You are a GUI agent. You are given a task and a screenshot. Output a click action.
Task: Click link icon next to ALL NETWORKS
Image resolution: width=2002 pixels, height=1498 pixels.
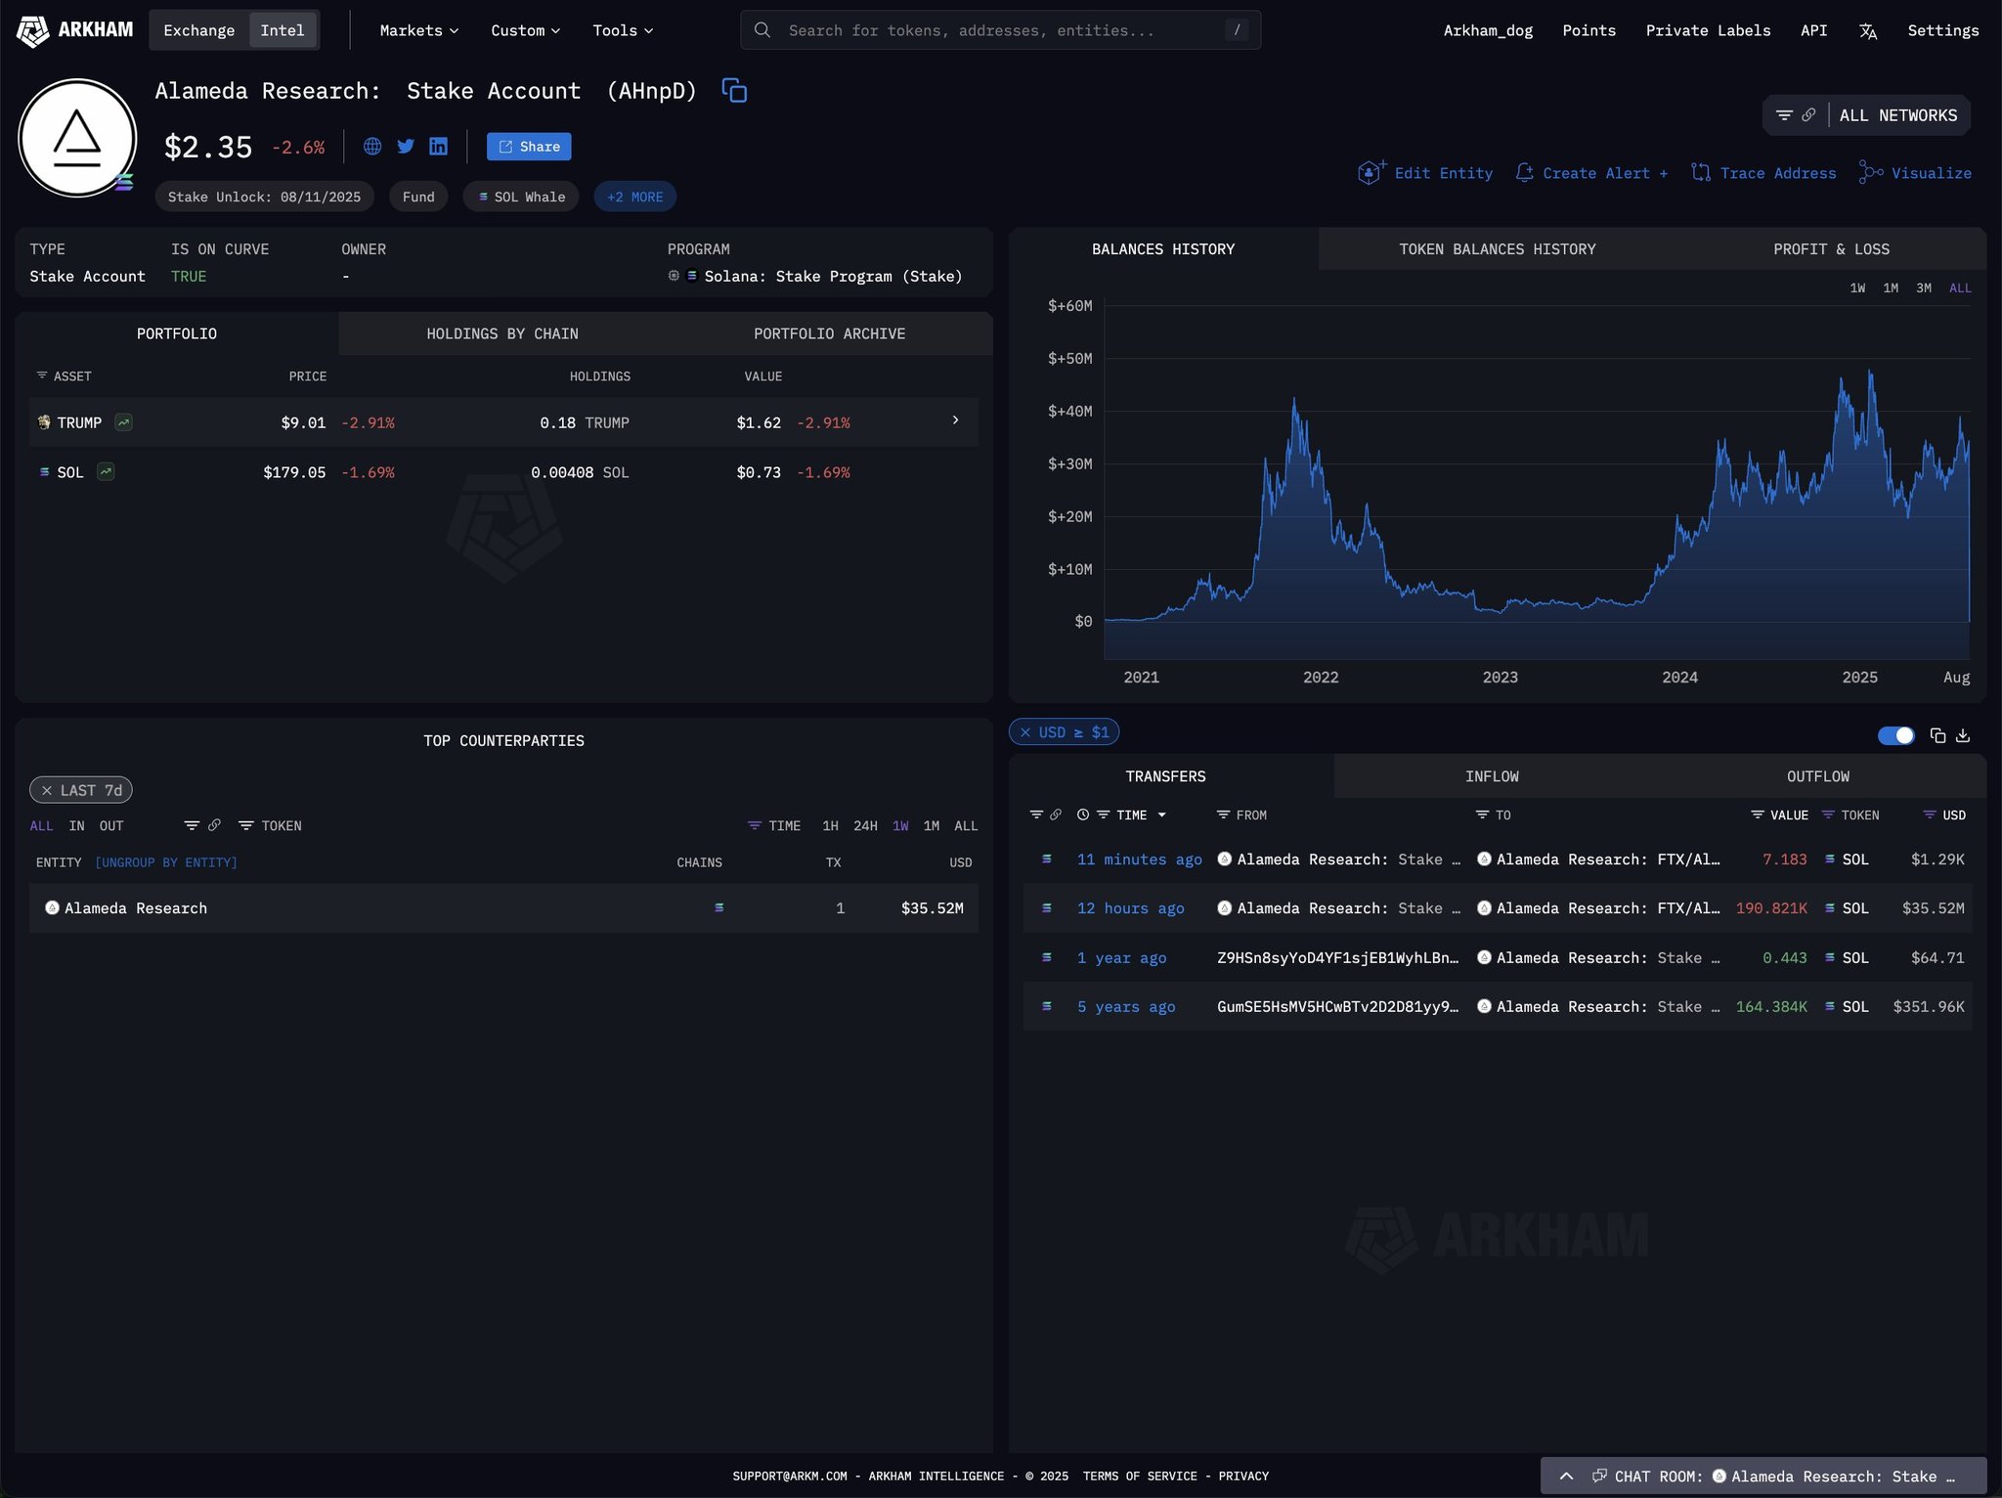[1809, 115]
